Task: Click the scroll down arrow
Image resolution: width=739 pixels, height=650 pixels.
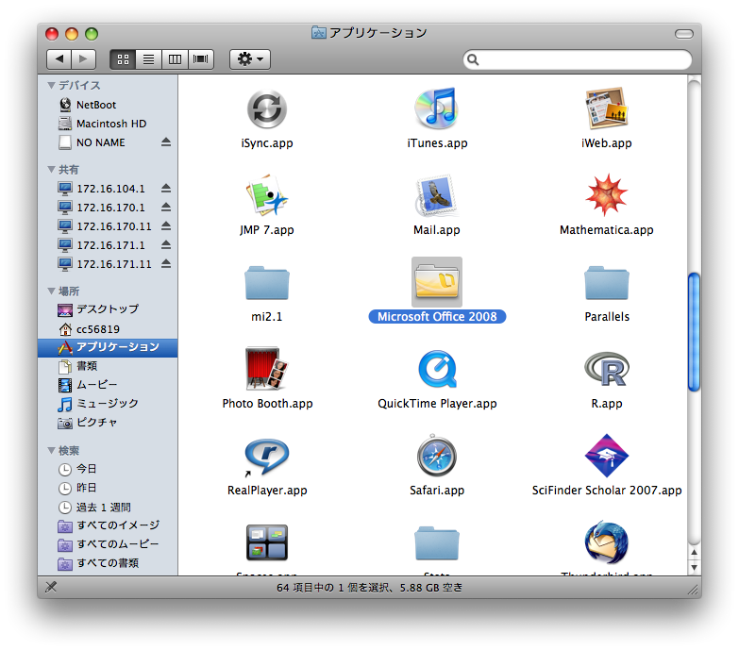Action: pos(694,567)
